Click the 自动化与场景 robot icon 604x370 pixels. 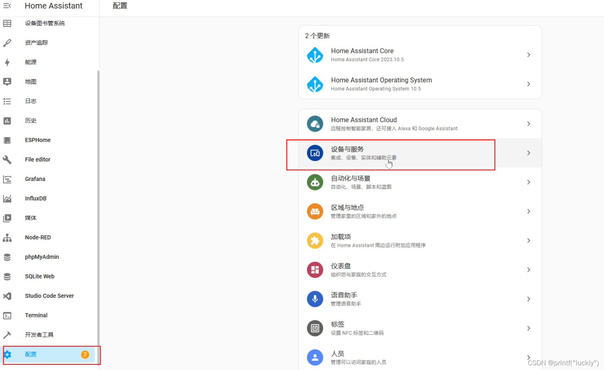coord(315,182)
